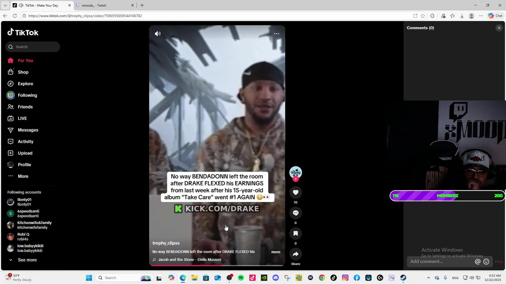Close the xmoodz_ - Twitch tab
The image size is (506, 284).
pyautogui.click(x=133, y=6)
